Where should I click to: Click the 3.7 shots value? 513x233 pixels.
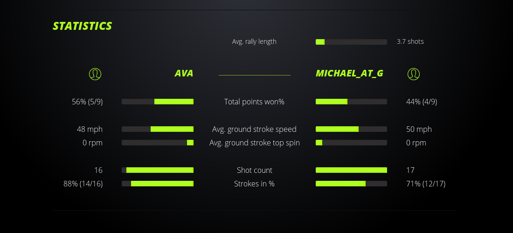410,41
